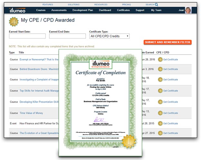Go to Development Plan
This screenshot has width=201, height=160.
pos(83,10)
